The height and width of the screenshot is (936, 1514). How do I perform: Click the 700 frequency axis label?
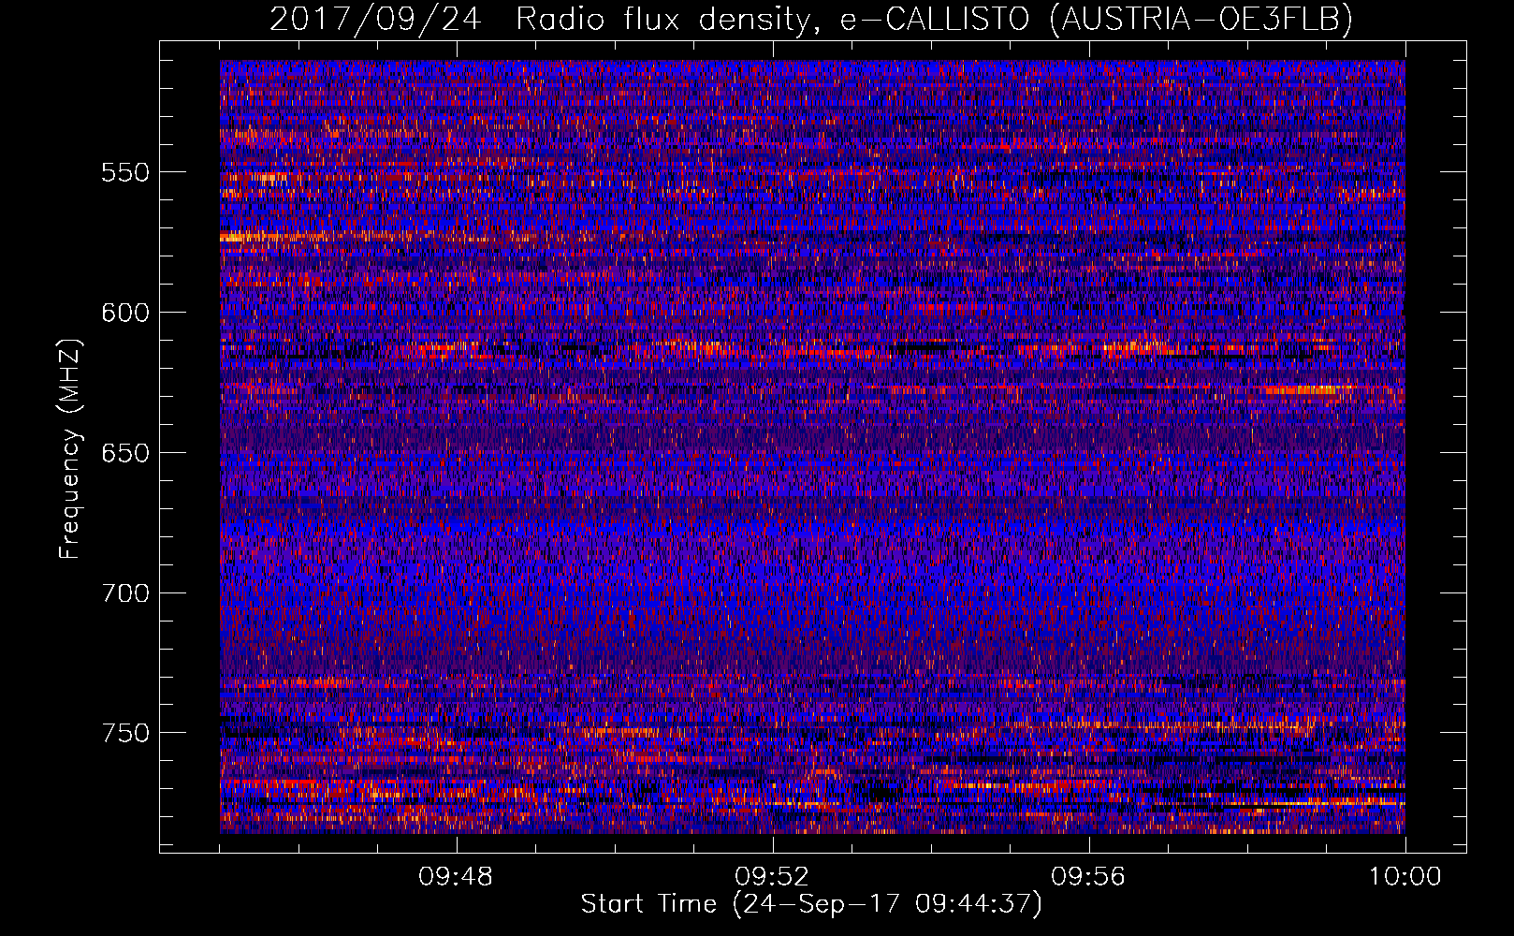(125, 593)
